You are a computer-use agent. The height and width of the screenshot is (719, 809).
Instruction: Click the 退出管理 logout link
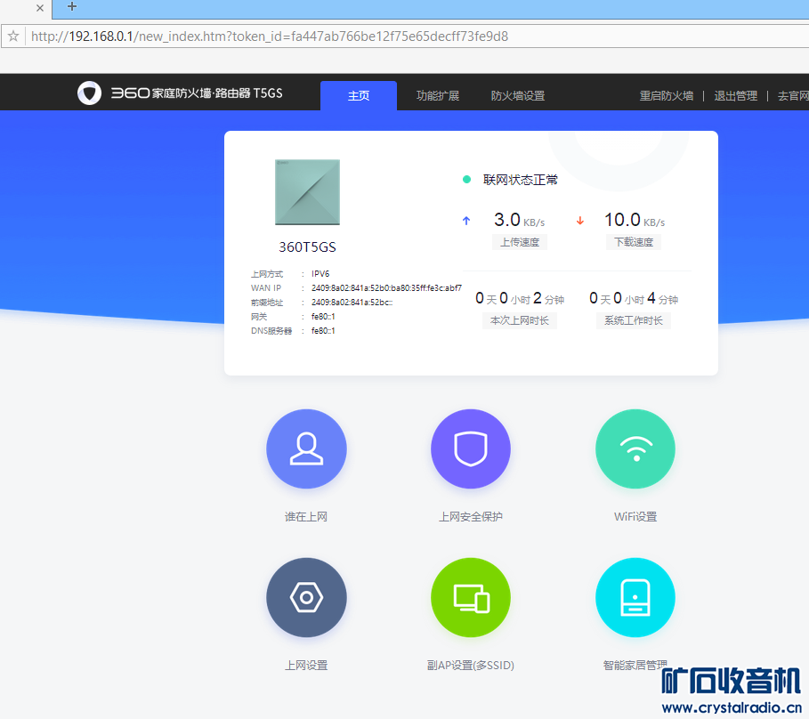click(736, 95)
